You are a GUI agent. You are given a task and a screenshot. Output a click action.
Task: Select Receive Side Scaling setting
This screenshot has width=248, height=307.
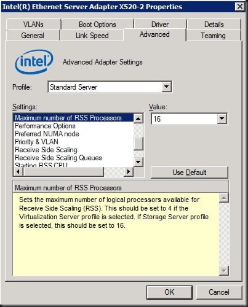click(x=73, y=150)
